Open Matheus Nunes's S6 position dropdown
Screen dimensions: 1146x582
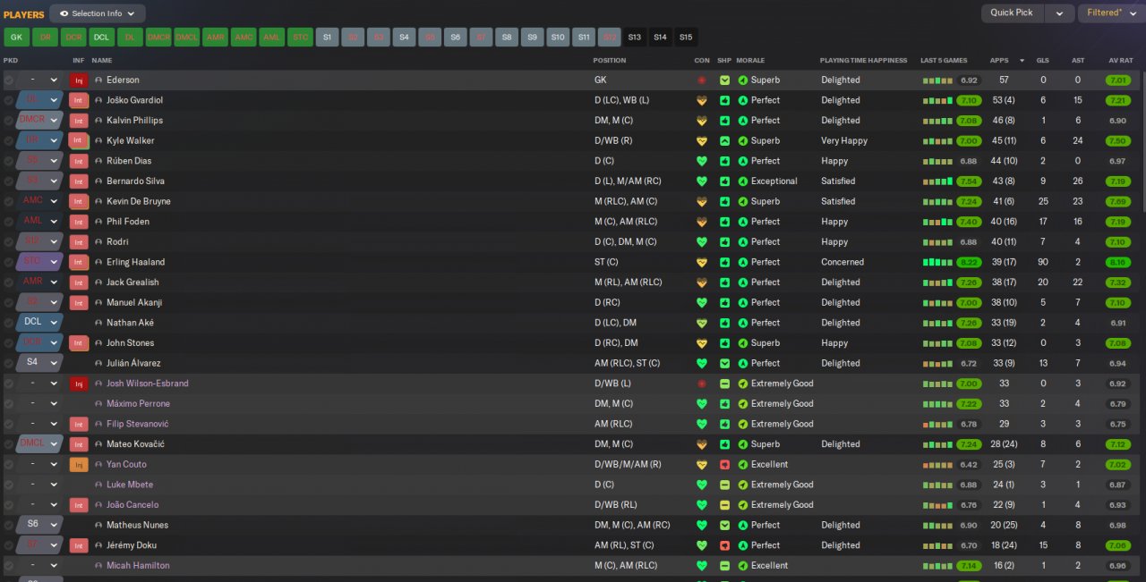pos(38,525)
